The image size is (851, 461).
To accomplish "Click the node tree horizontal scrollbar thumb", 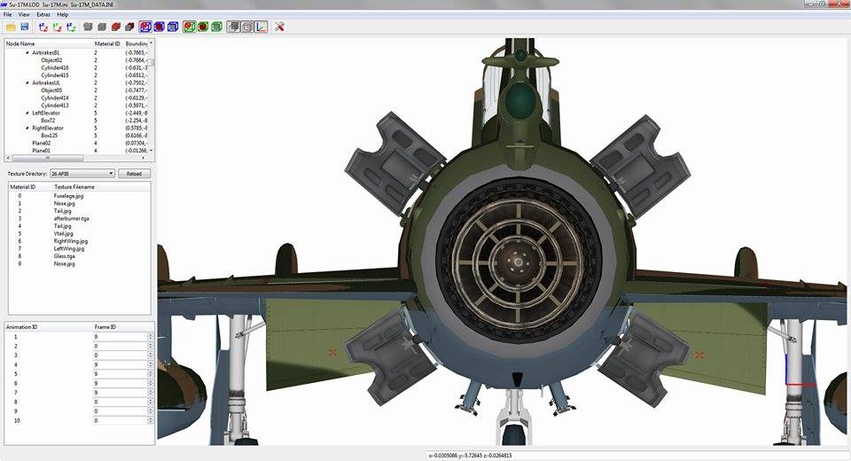I will 48,158.
